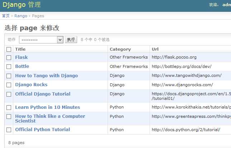
Task: Tick checkbox beside Learn Python in 10 Minutes
Action: (9, 107)
